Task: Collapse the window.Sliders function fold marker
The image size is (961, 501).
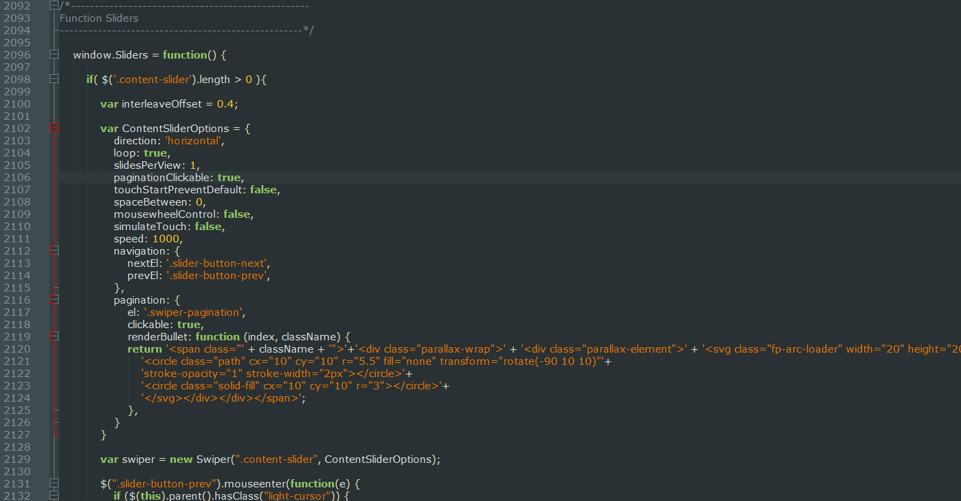Action: pos(55,55)
